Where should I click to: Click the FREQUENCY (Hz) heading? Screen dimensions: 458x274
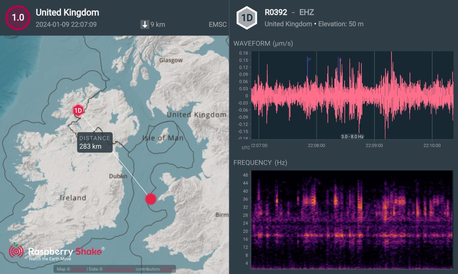(x=260, y=163)
